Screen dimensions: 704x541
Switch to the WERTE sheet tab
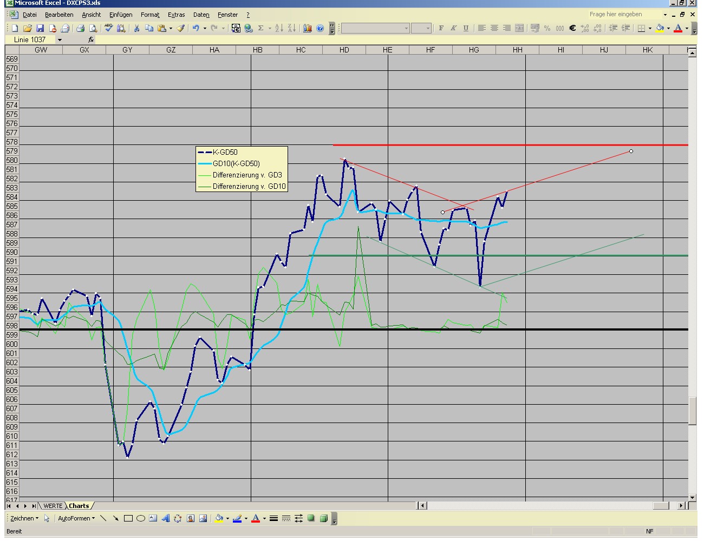click(53, 505)
